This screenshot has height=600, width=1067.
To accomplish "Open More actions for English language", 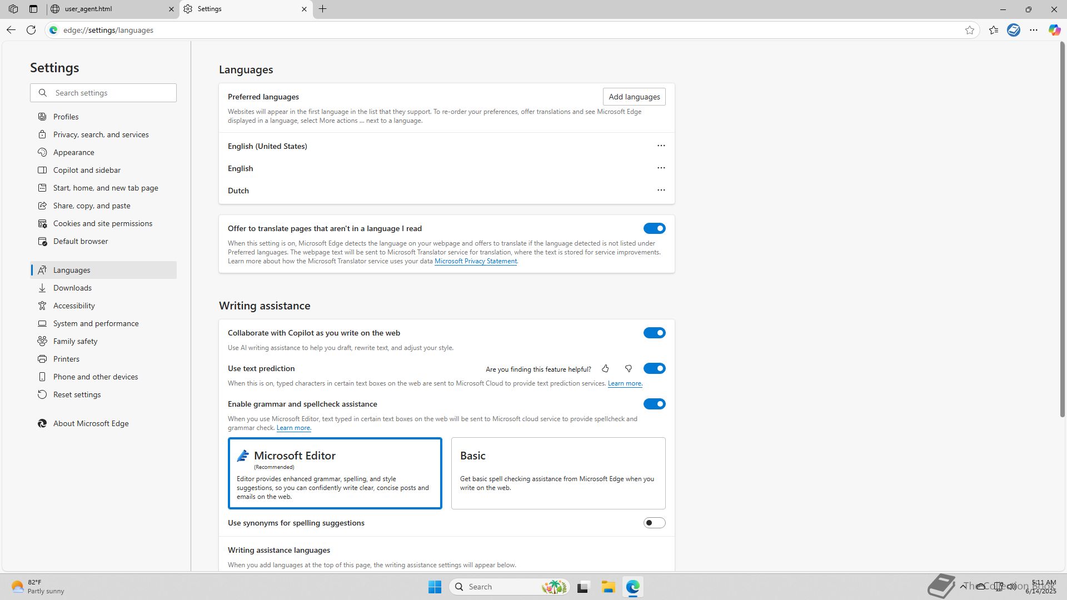I will pos(661,168).
